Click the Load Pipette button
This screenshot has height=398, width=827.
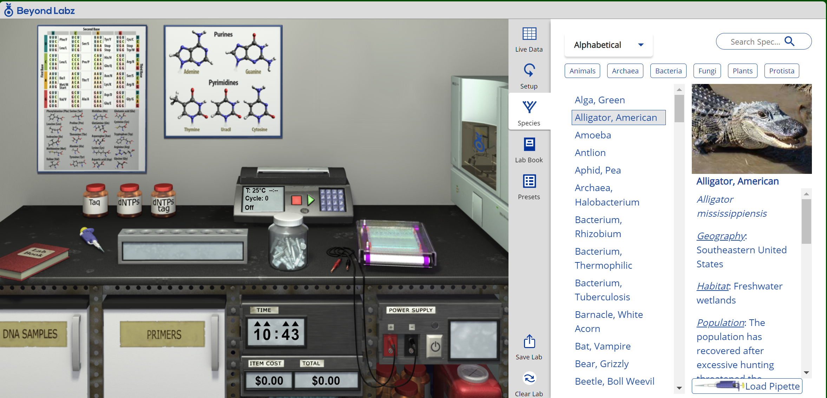click(x=747, y=386)
